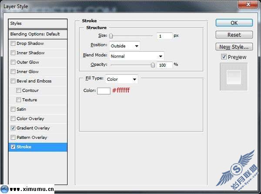Image resolution: width=261 pixels, height=194 pixels.
Task: Click the style preview thumbnail
Action: [x=234, y=77]
